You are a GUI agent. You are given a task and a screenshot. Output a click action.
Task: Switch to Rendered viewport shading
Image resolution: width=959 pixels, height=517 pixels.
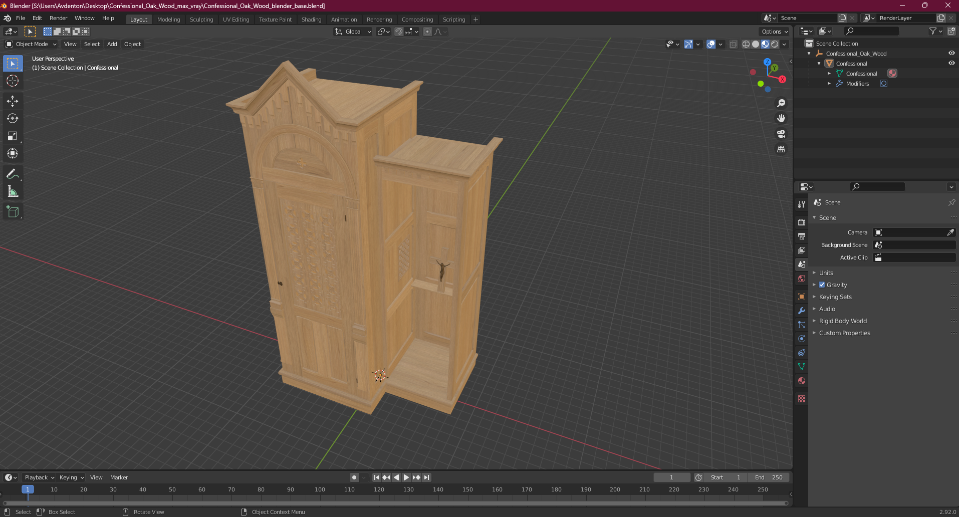[775, 44]
